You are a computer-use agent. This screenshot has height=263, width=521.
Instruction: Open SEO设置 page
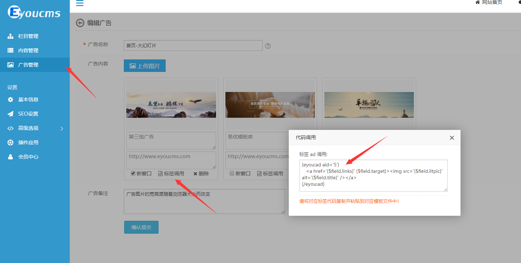(x=28, y=114)
